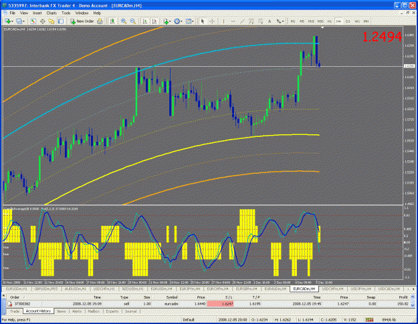Switch chart to M1 timeframe
The image size is (418, 324).
[293, 21]
